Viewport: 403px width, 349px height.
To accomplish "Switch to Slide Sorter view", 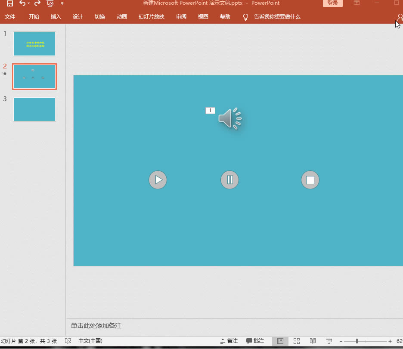I will [x=297, y=341].
